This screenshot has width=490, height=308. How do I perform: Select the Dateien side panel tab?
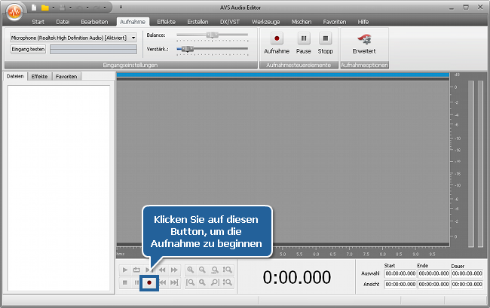pyautogui.click(x=15, y=76)
